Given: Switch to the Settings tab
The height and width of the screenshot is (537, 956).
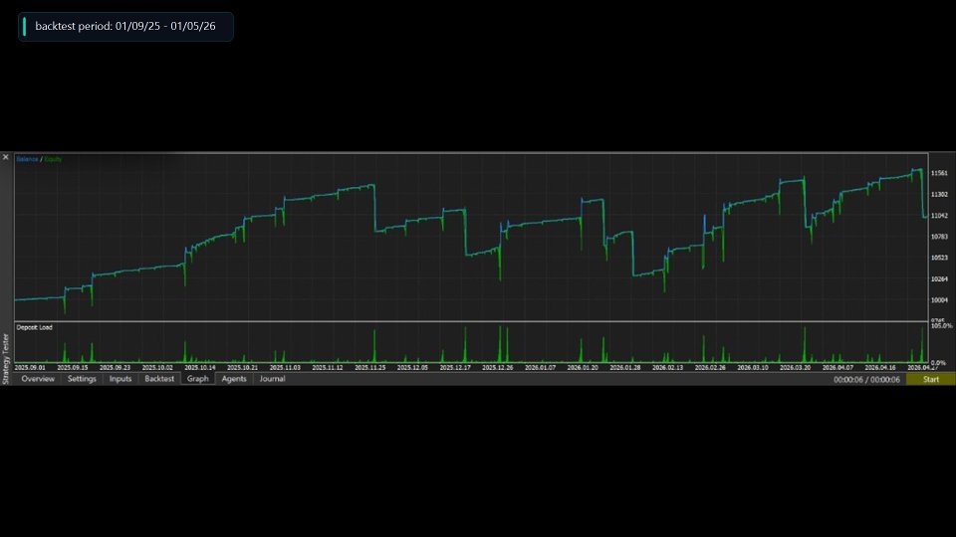Looking at the screenshot, I should [x=82, y=379].
